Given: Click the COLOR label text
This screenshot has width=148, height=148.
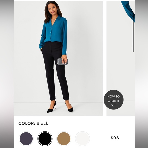Looking at the screenshot, I should (27, 123).
